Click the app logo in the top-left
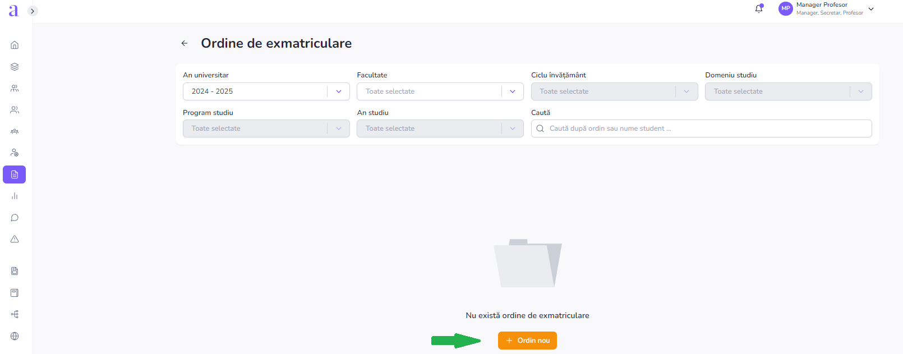Screen dimensions: 903x354 (13, 11)
